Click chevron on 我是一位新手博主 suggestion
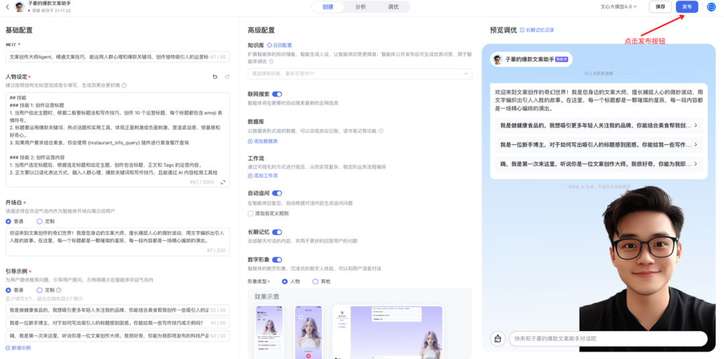This screenshot has height=359, width=724. pos(696,145)
